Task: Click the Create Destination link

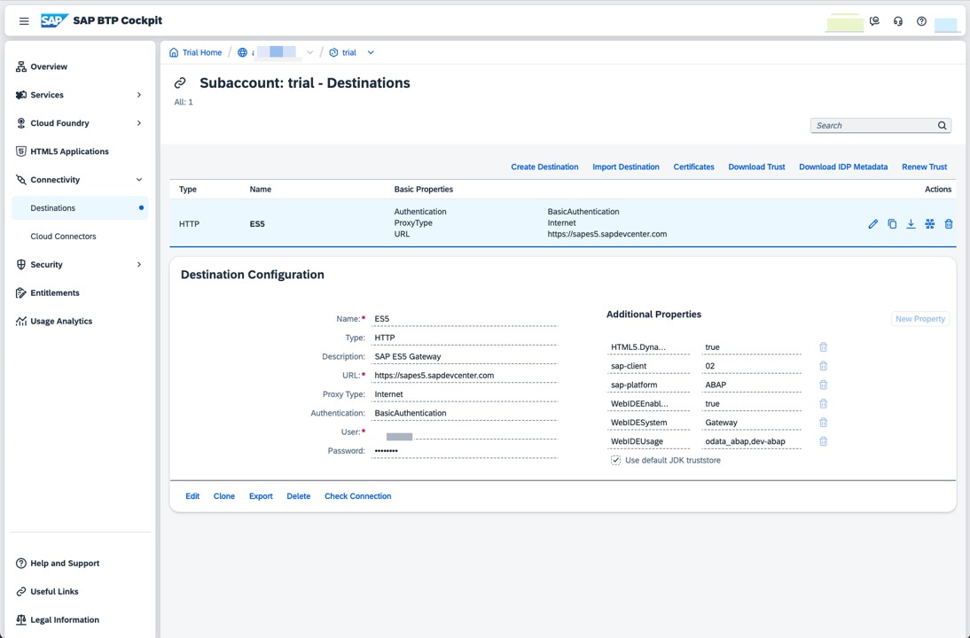Action: tap(544, 167)
